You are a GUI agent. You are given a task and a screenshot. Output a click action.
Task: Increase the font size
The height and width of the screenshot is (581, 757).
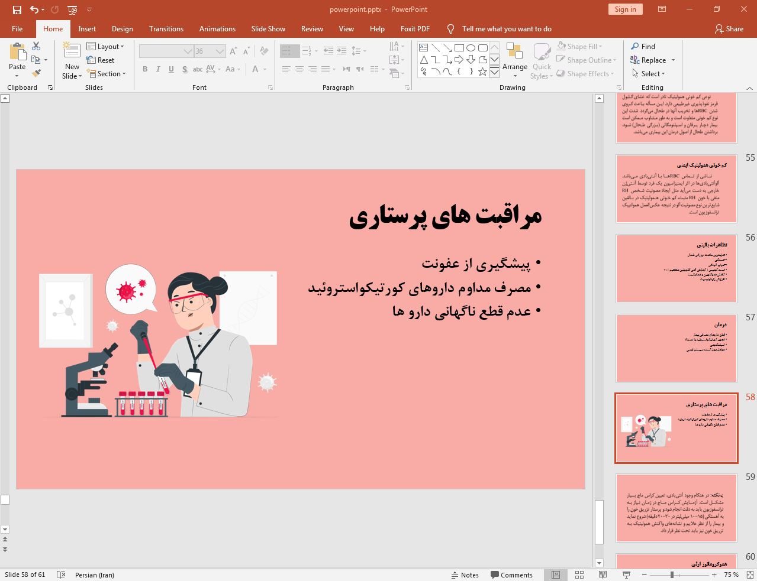tap(233, 51)
